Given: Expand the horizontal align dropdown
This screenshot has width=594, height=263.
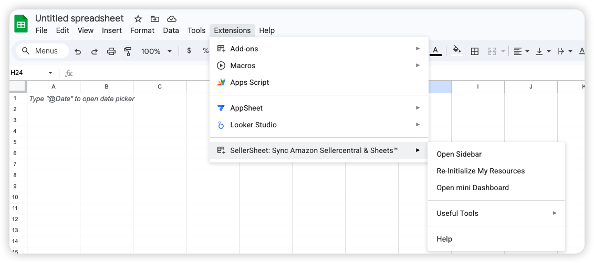Looking at the screenshot, I should point(521,51).
